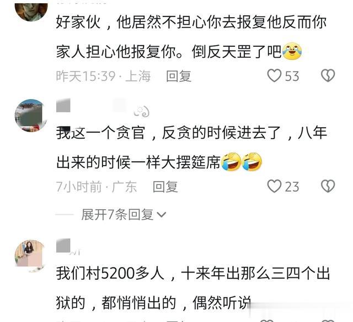
Task: Open avatar of the 贪官 commenter
Action: 31,116
